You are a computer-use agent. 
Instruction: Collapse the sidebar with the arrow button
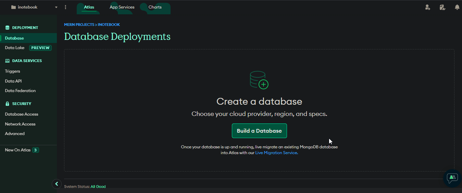tap(57, 184)
